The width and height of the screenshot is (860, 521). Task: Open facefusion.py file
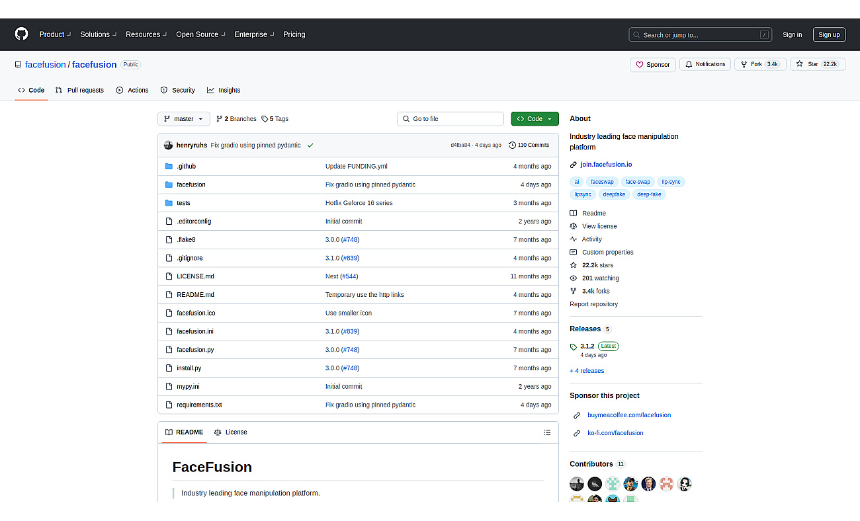pos(195,350)
